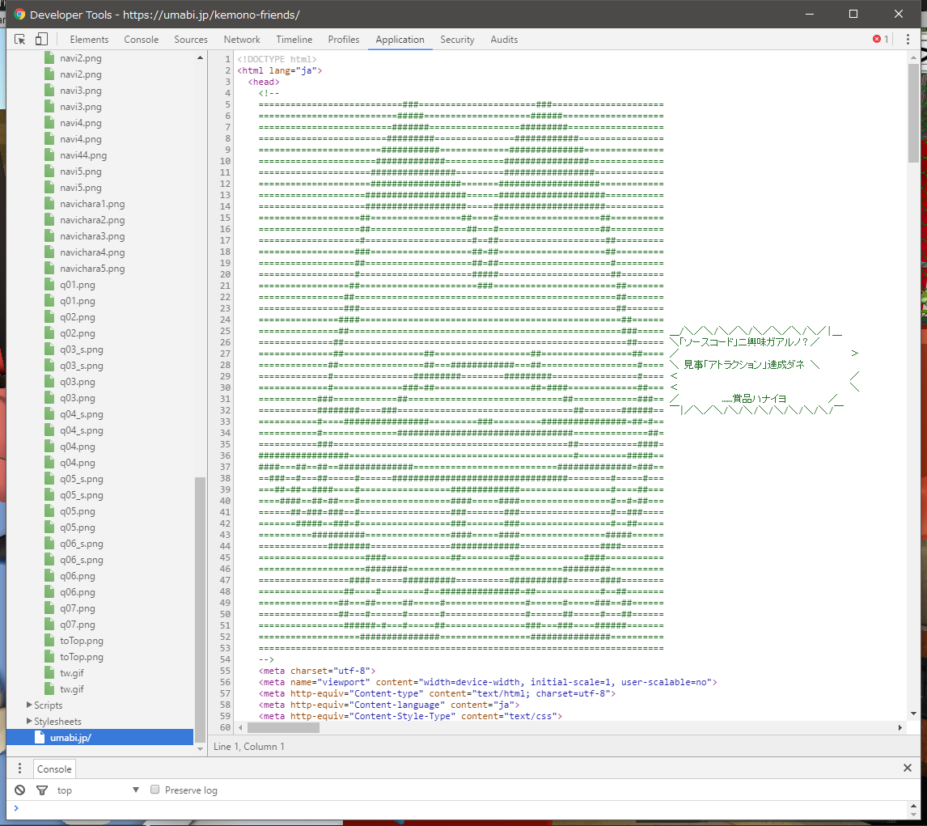Image resolution: width=927 pixels, height=826 pixels.
Task: Activate the inspect element picker icon
Action: tap(21, 39)
